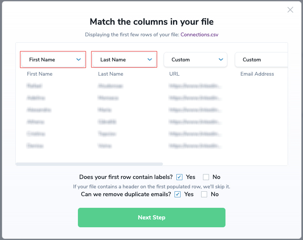Click the chevron icon on First Name dropdown
303x240 pixels.
coord(79,59)
